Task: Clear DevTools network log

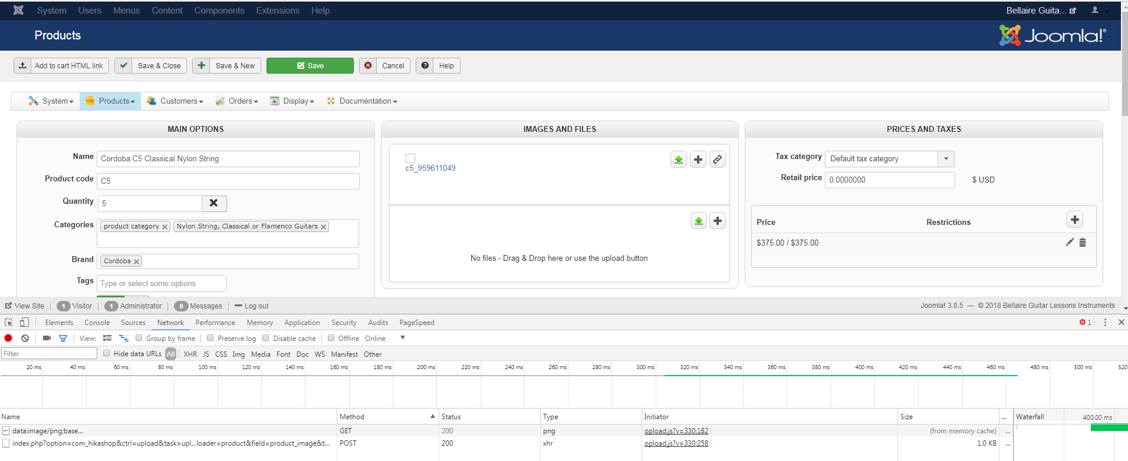Action: pos(25,338)
